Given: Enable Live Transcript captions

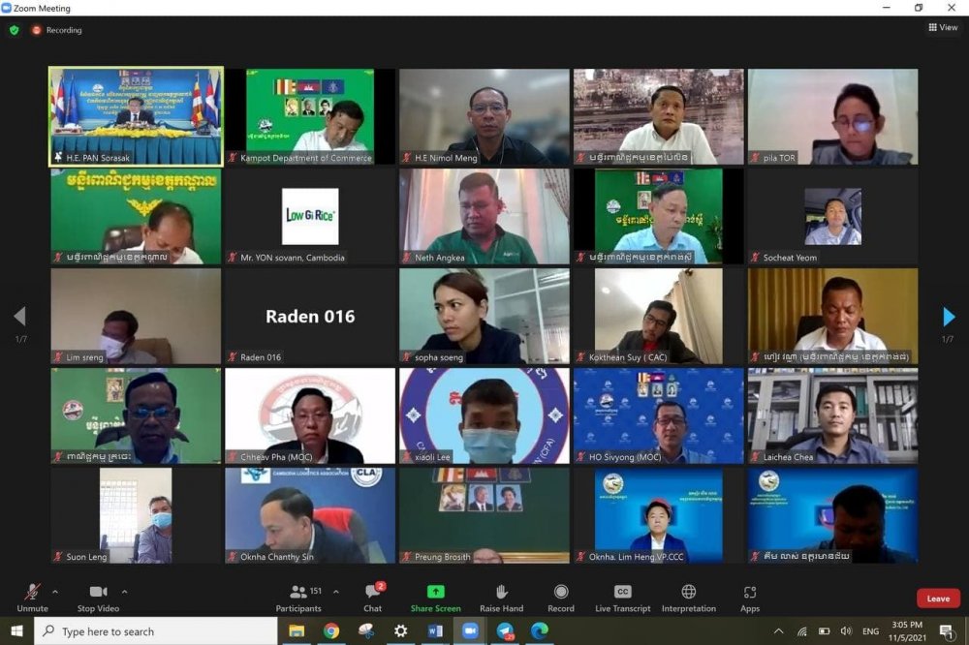Looking at the screenshot, I should 623,592.
